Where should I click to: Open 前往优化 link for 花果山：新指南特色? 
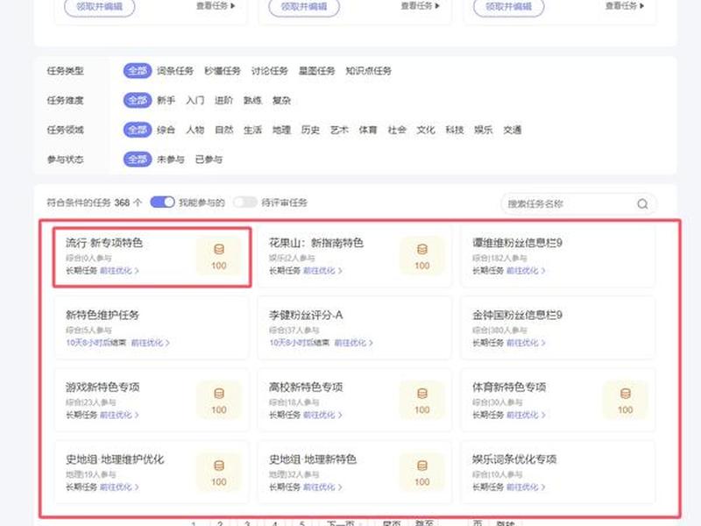(x=322, y=271)
